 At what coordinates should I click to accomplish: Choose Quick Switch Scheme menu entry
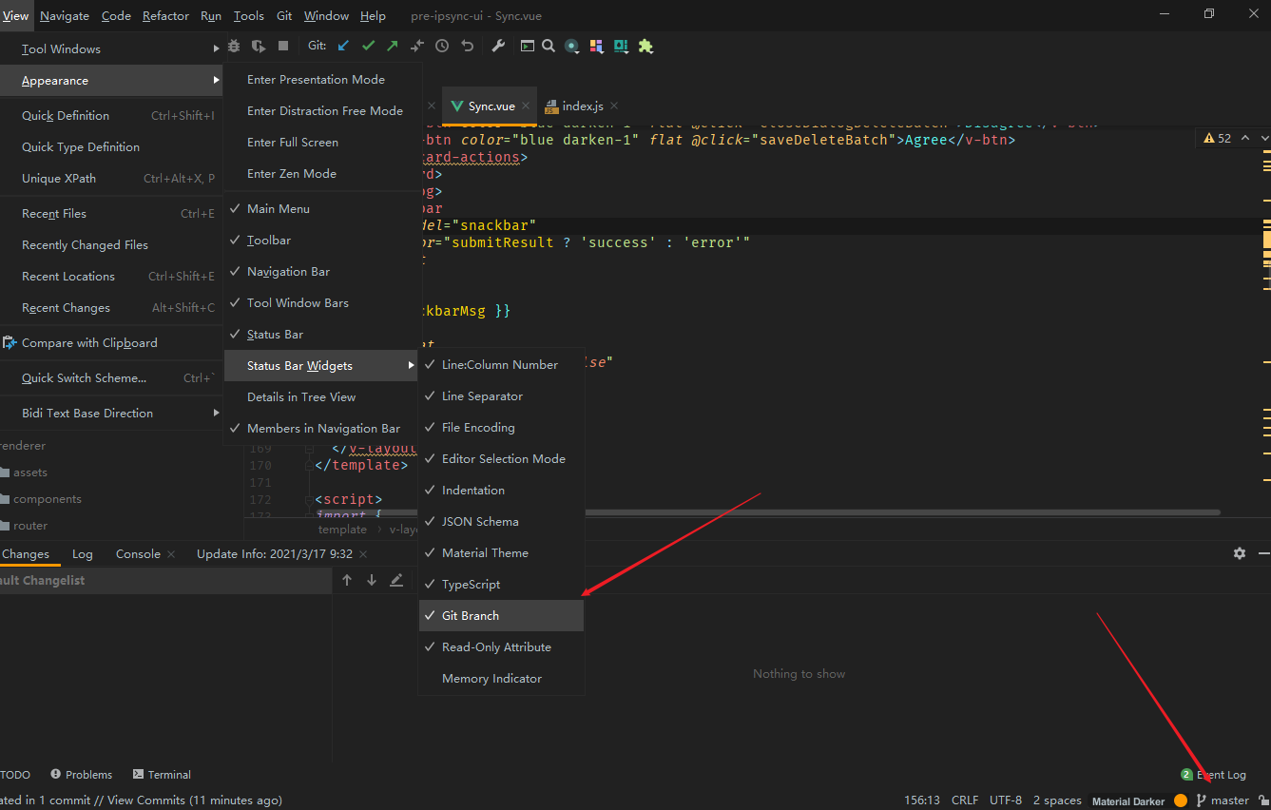pos(111,378)
